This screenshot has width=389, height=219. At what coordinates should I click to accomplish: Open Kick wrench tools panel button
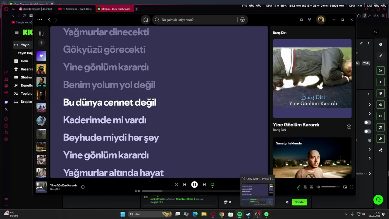point(381,139)
